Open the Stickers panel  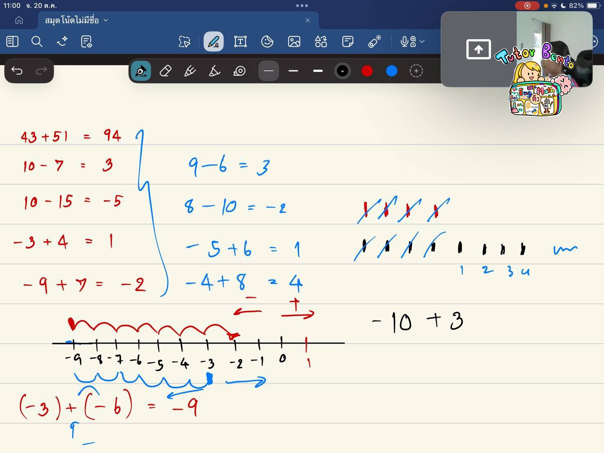point(267,41)
